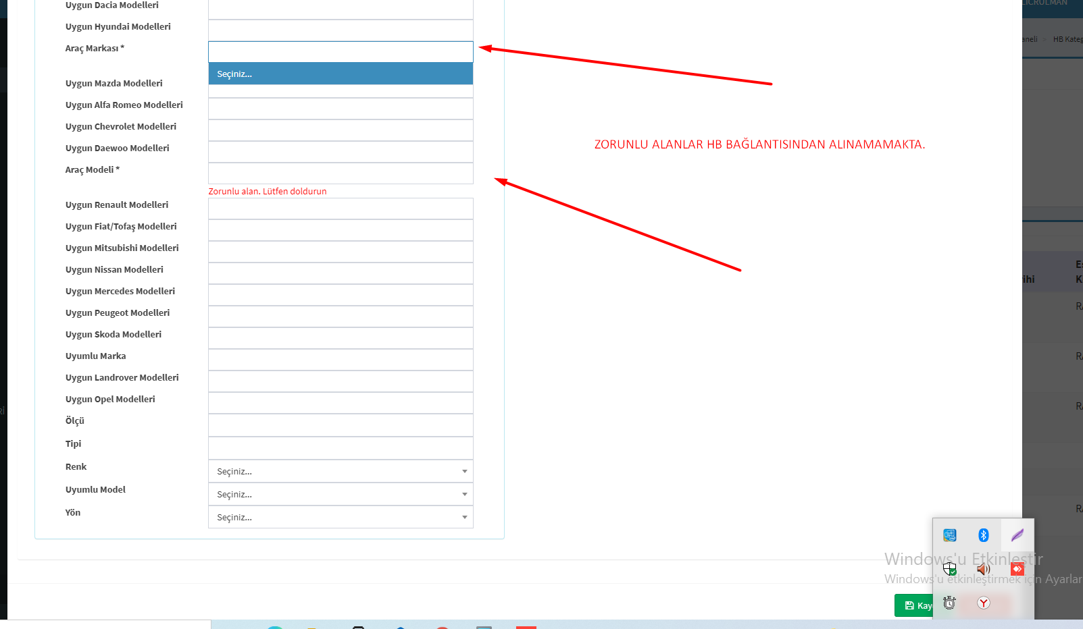Click the Uygun Mercedes Modelleri input
Screen dimensions: 1083x629
point(341,295)
